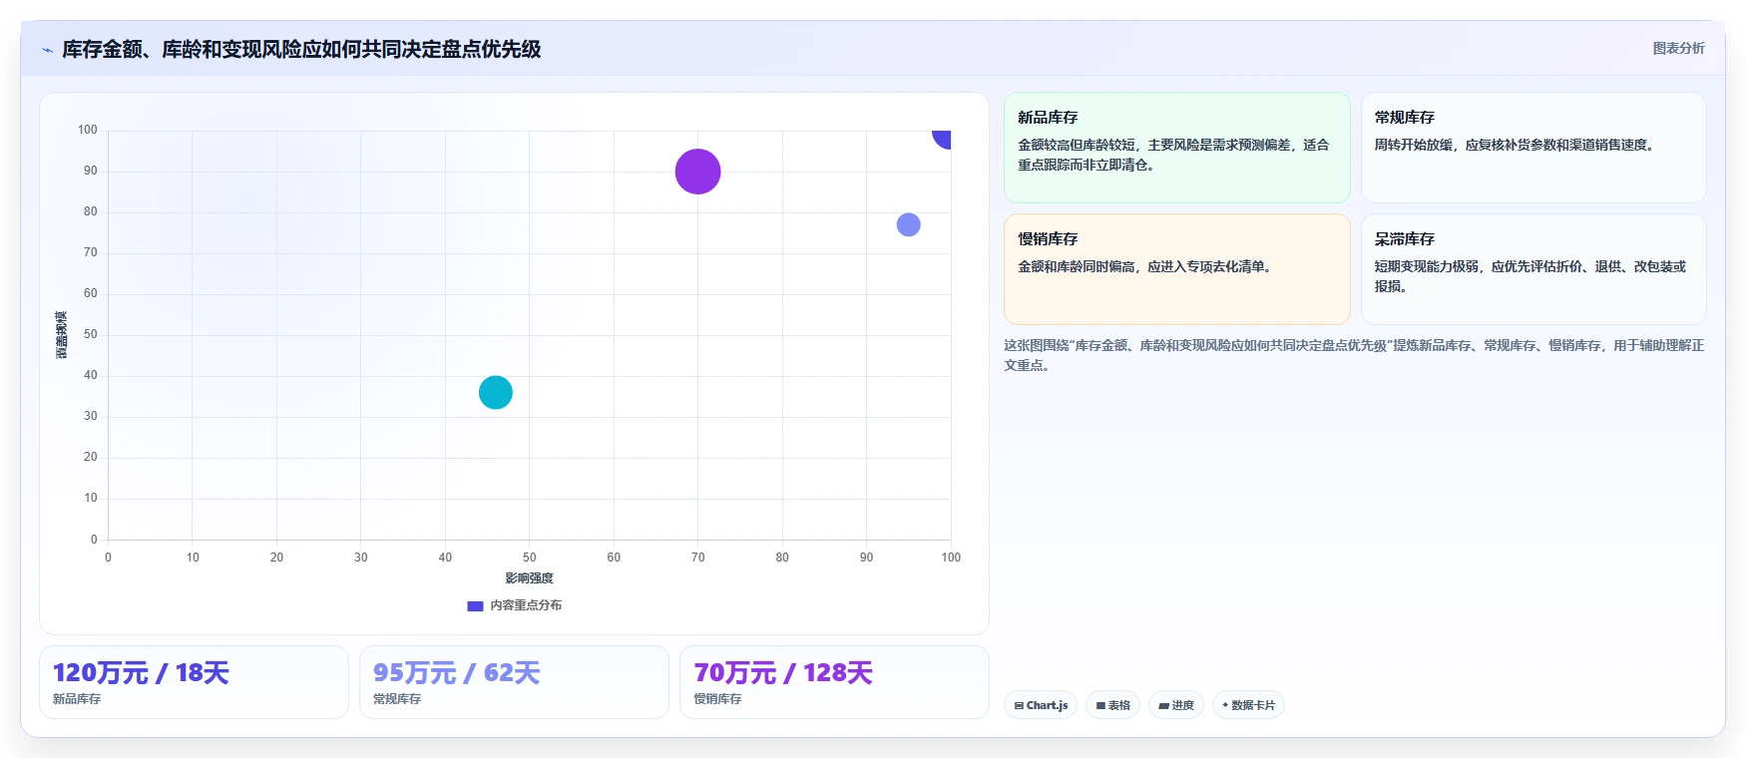Click the light blue bubble in the chart

tap(908, 224)
